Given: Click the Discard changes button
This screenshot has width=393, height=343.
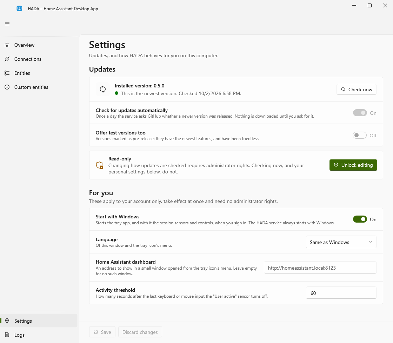Looking at the screenshot, I should click(140, 332).
